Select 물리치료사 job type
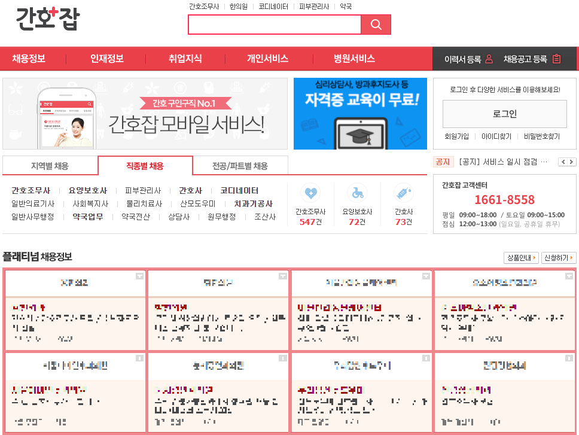 pyautogui.click(x=144, y=204)
